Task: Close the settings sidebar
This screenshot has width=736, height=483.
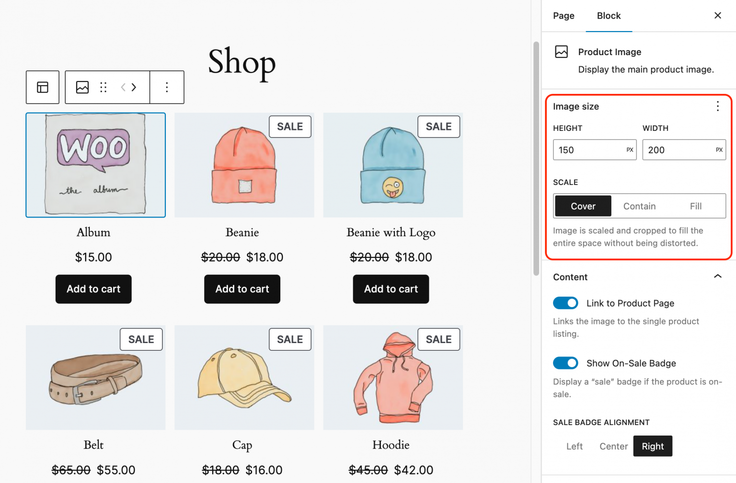Action: (717, 15)
